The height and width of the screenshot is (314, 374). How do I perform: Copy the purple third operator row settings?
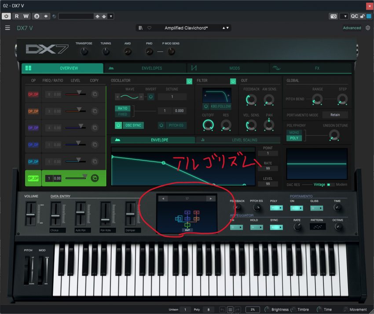(95, 128)
